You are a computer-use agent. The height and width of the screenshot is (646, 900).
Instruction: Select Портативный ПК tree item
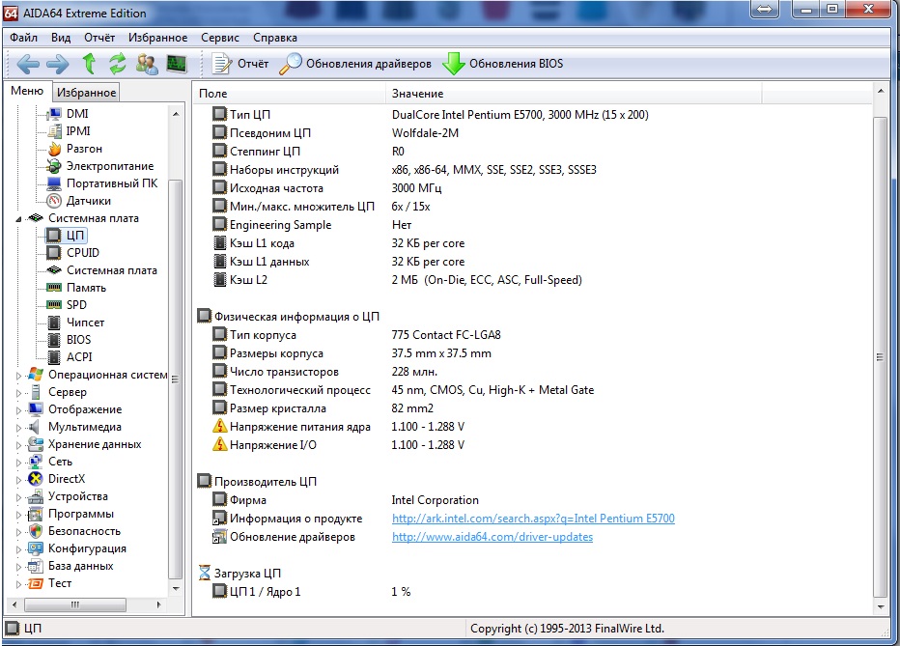(x=111, y=183)
